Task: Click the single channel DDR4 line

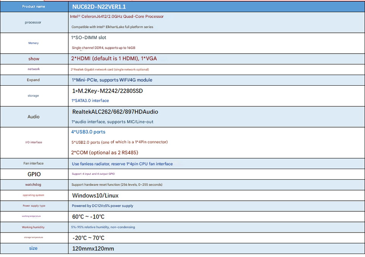Action: click(x=103, y=48)
